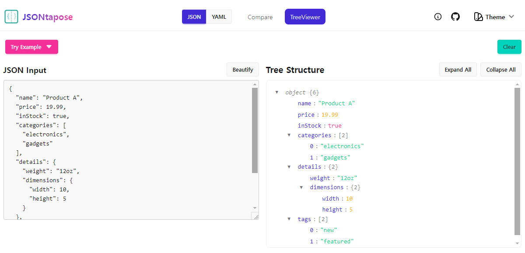
Task: Collapse the tags array node
Action: pos(289,219)
